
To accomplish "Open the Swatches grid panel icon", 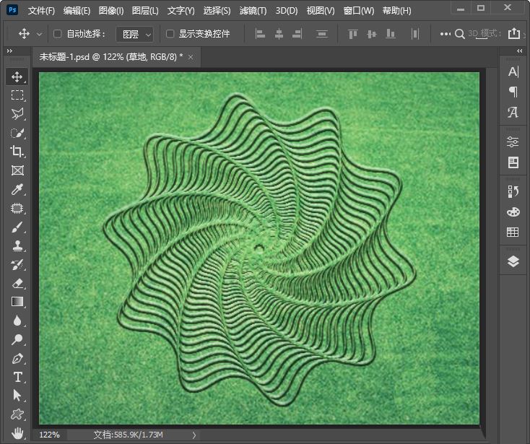I will click(x=513, y=232).
